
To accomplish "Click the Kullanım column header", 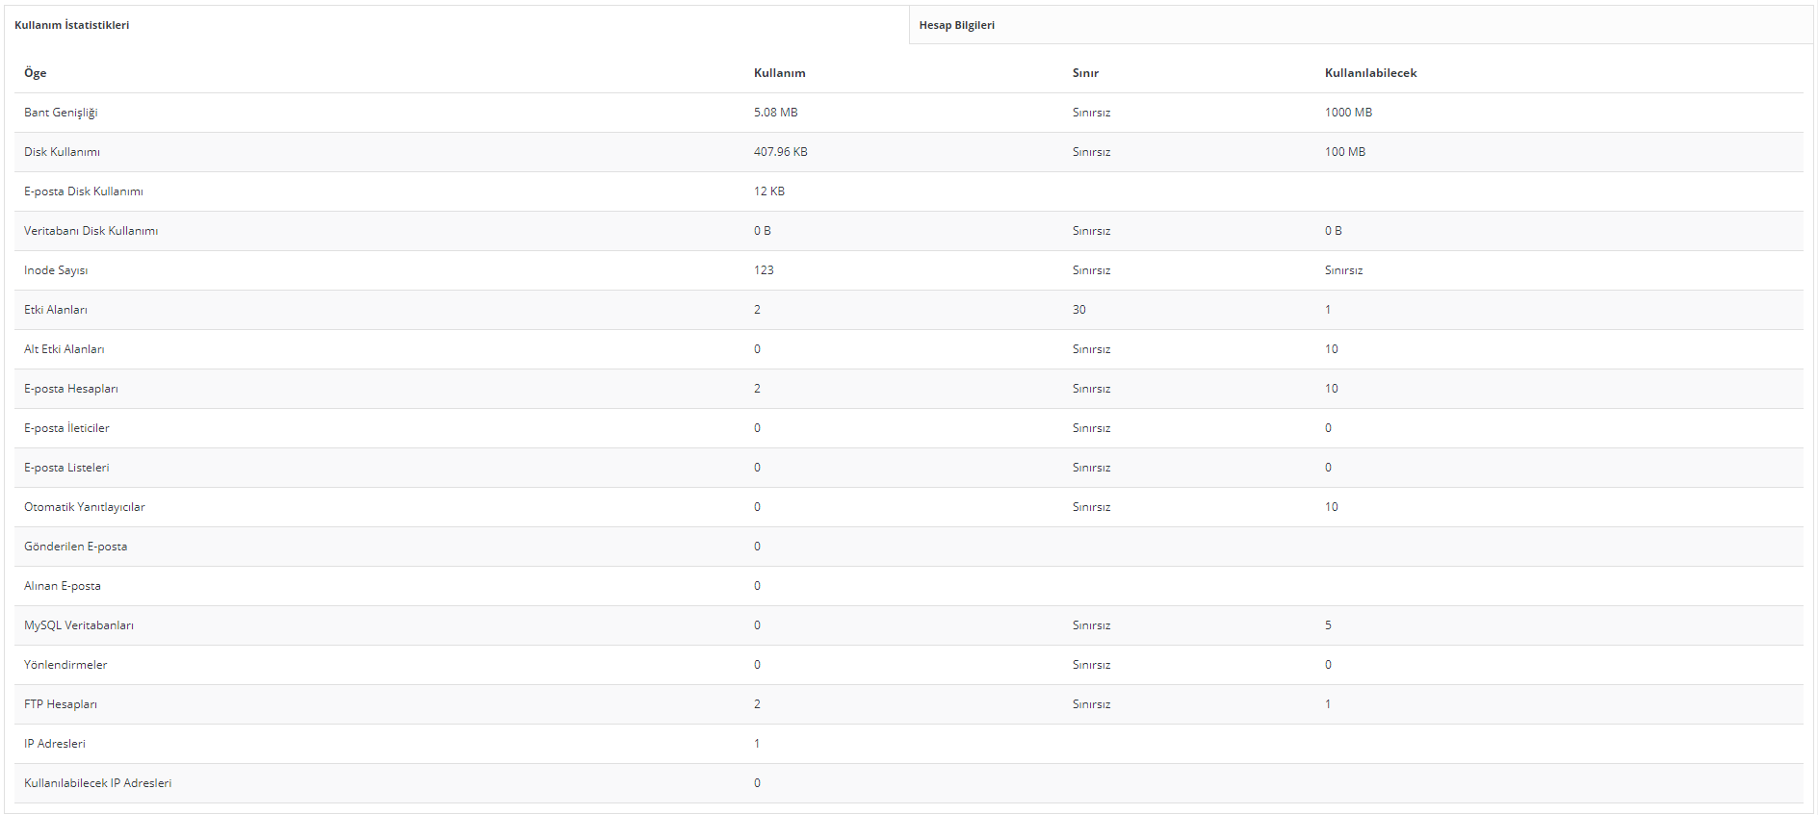I will (779, 73).
